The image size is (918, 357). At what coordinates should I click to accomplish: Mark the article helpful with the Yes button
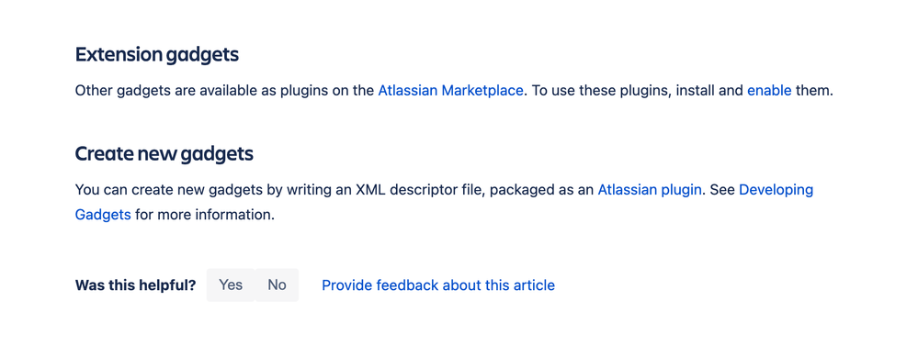(x=231, y=285)
